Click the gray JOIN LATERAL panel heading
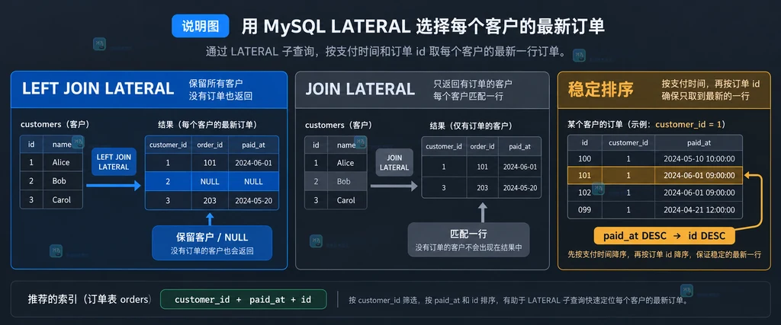 pyautogui.click(x=360, y=89)
